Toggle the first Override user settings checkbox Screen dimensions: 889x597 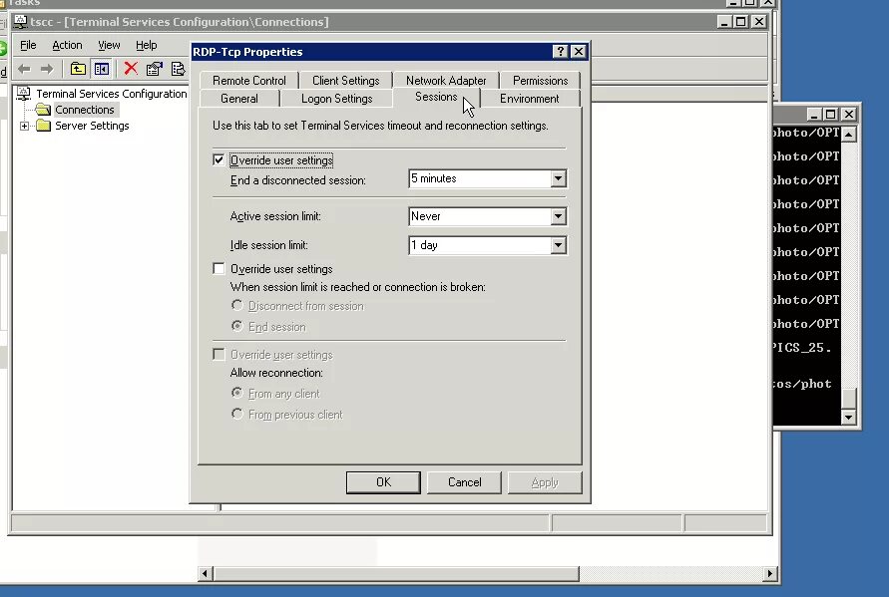coord(219,159)
